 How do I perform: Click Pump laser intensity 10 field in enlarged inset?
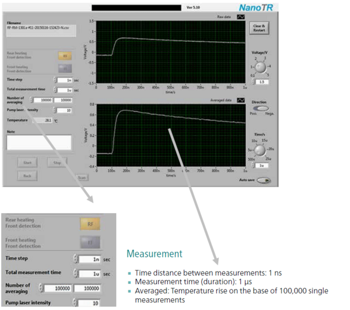click(89, 303)
